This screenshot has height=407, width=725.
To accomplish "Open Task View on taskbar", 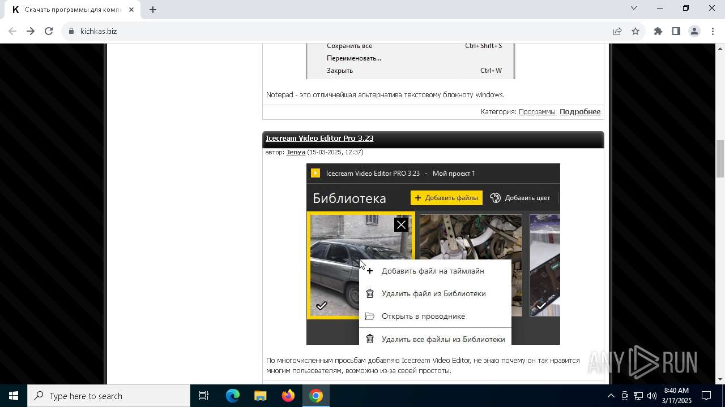I will pyautogui.click(x=204, y=396).
